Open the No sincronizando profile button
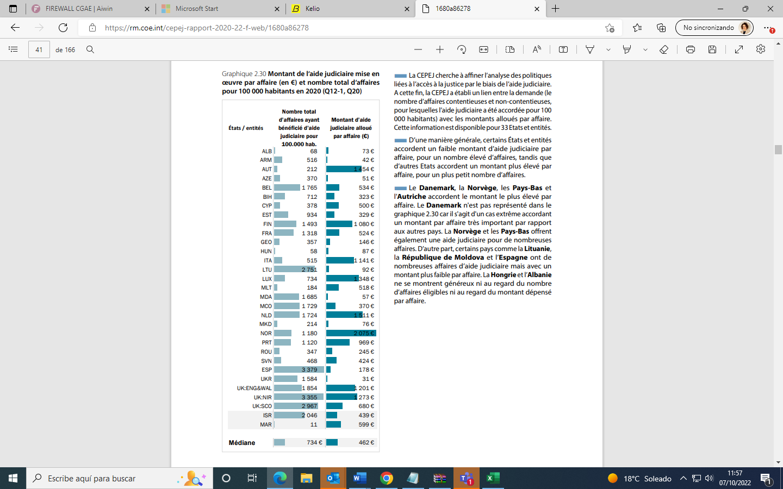Screen dimensions: 783x489 click(714, 28)
